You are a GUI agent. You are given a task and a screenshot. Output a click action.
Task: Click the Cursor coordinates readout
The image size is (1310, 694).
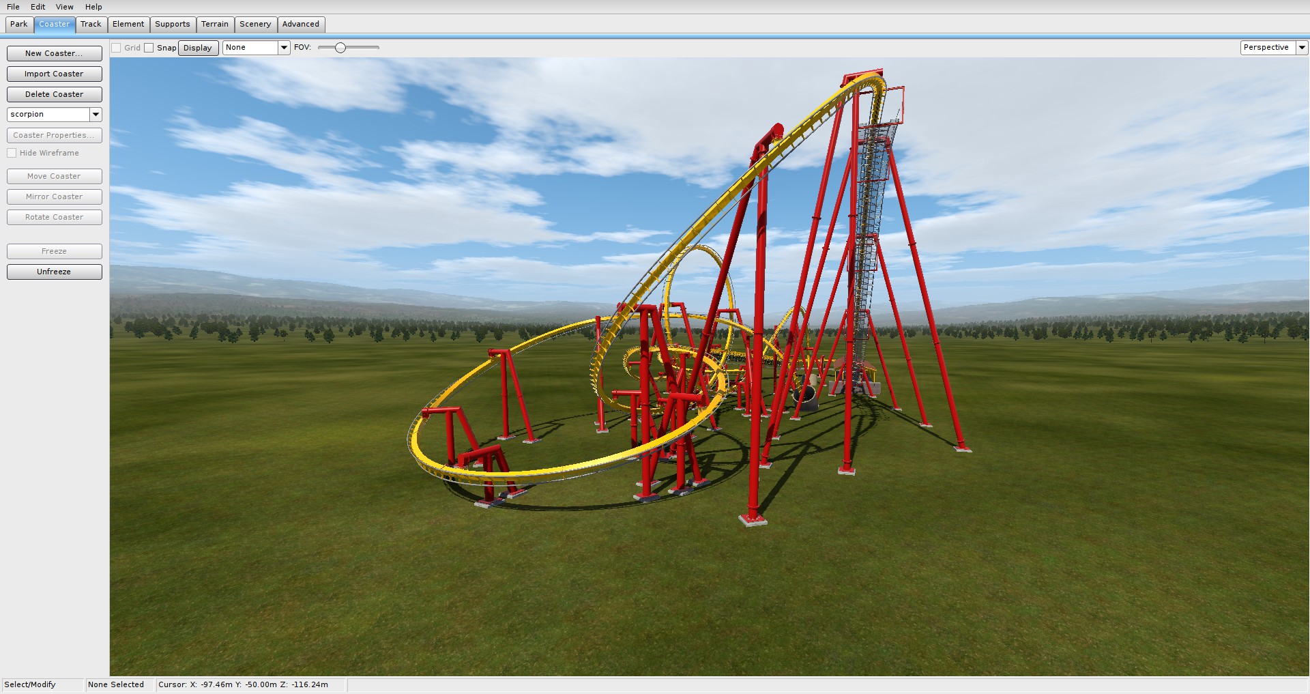click(243, 684)
